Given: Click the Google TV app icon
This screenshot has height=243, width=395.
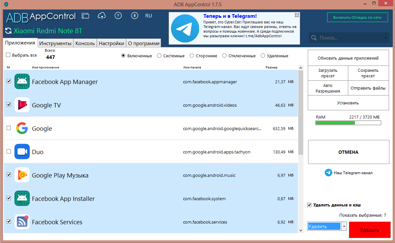Looking at the screenshot, I should coord(22,105).
